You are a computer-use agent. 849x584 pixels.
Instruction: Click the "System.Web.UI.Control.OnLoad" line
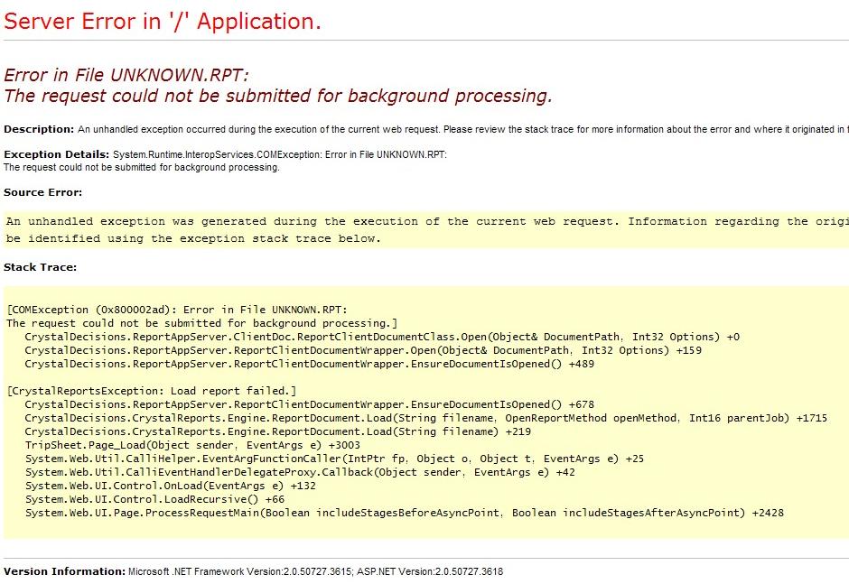(x=170, y=486)
